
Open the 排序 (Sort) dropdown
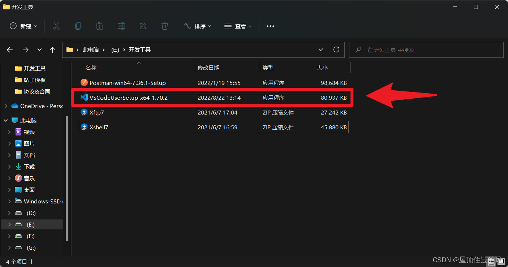[198, 26]
